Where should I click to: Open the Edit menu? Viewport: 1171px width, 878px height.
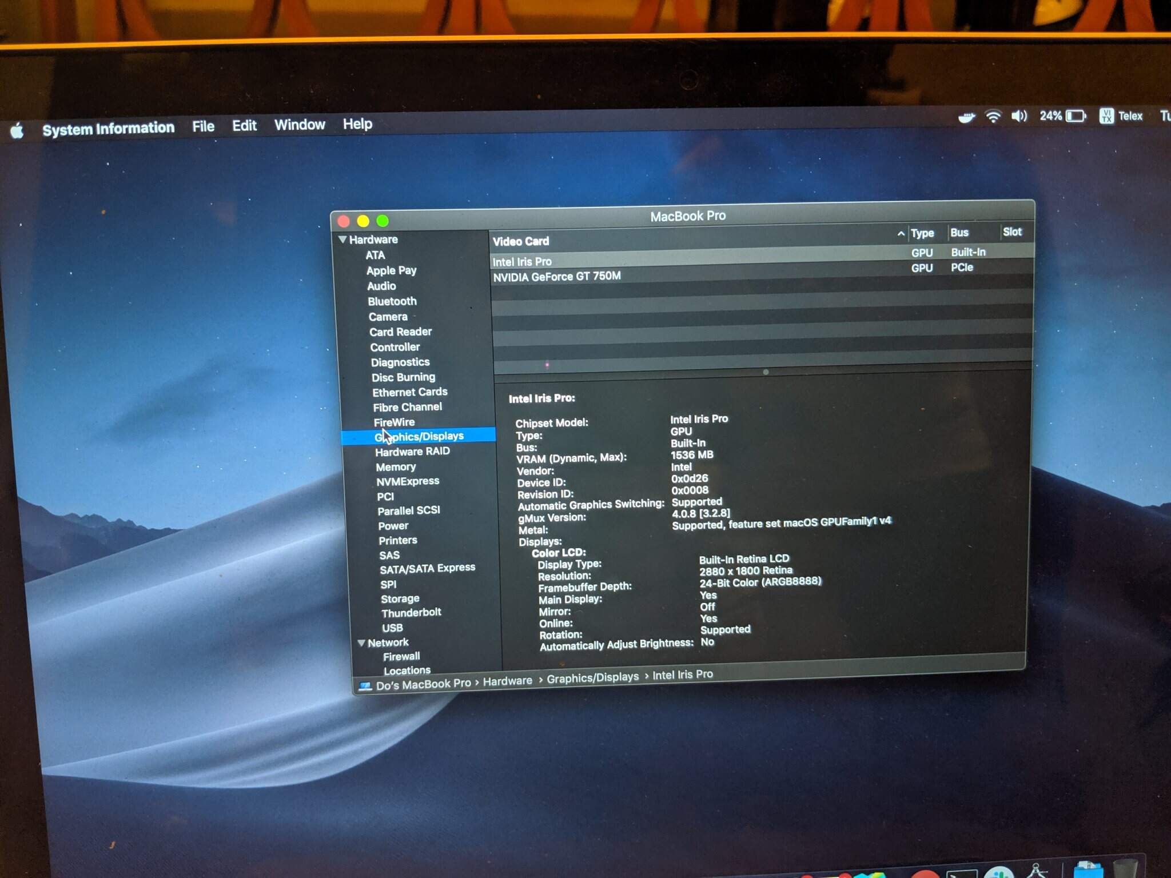(244, 125)
